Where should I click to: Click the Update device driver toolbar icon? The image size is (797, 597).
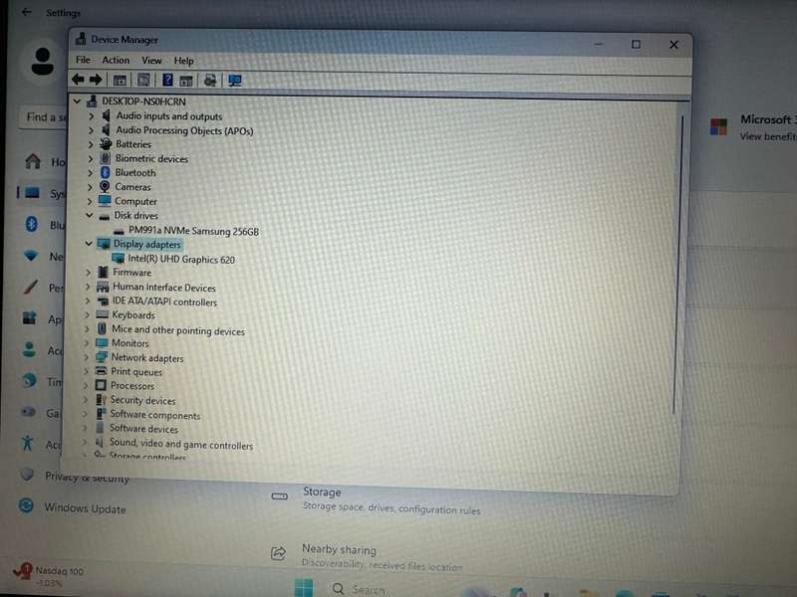[210, 81]
